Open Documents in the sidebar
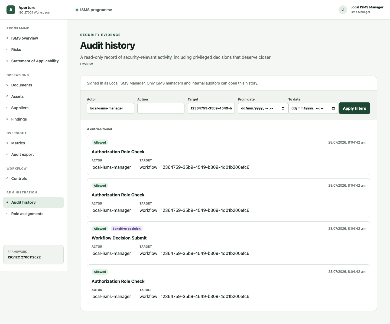 click(x=34, y=85)
